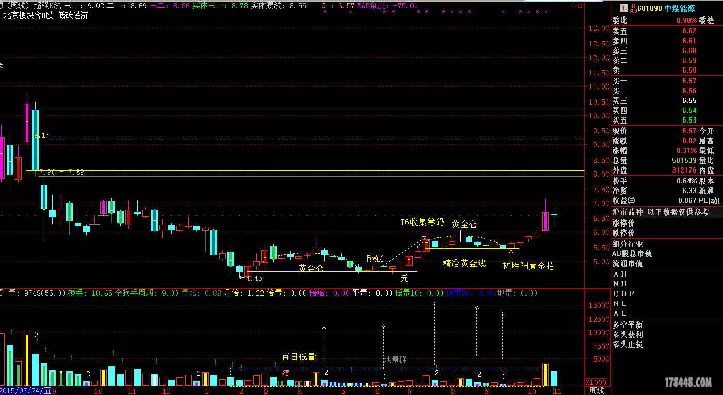Image resolution: width=723 pixels, height=395 pixels.
Task: Select the 买三 price 6.55
Action: click(x=689, y=100)
